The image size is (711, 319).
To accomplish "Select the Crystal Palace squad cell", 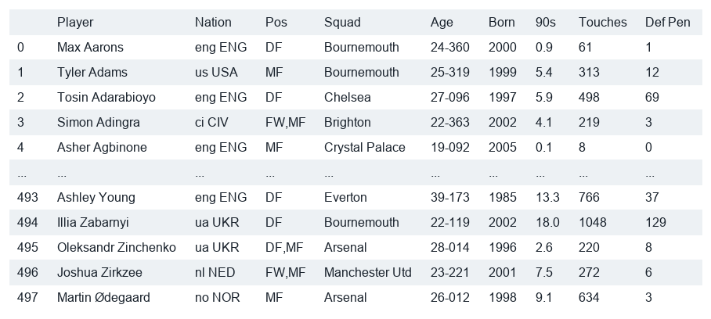I will [x=365, y=148].
